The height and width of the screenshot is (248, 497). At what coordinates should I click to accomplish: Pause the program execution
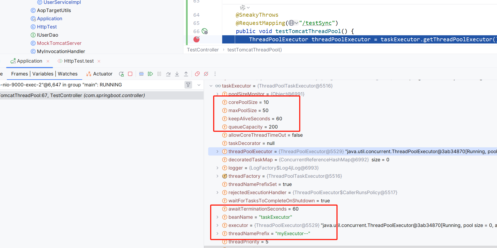pos(159,74)
